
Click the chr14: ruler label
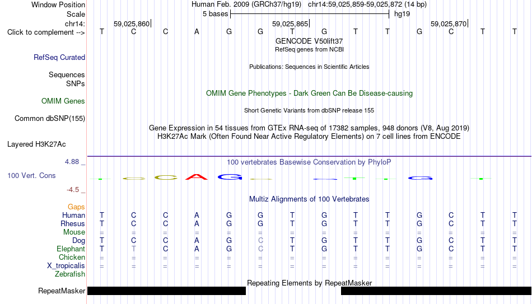(75, 24)
